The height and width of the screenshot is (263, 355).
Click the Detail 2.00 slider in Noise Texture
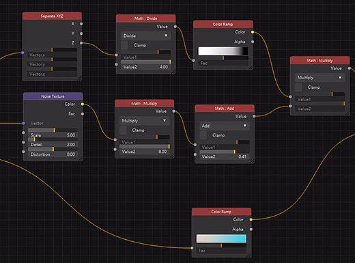[53, 142]
